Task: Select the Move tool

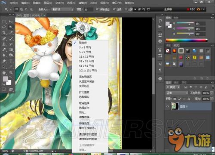Action: coord(11,22)
